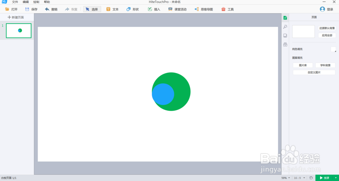Open the 16:9 aspect ratio dropdown
The width and height of the screenshot is (339, 181).
300,178
